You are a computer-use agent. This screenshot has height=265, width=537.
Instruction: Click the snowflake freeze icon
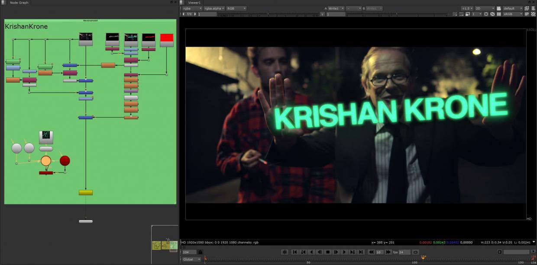[x=285, y=252]
